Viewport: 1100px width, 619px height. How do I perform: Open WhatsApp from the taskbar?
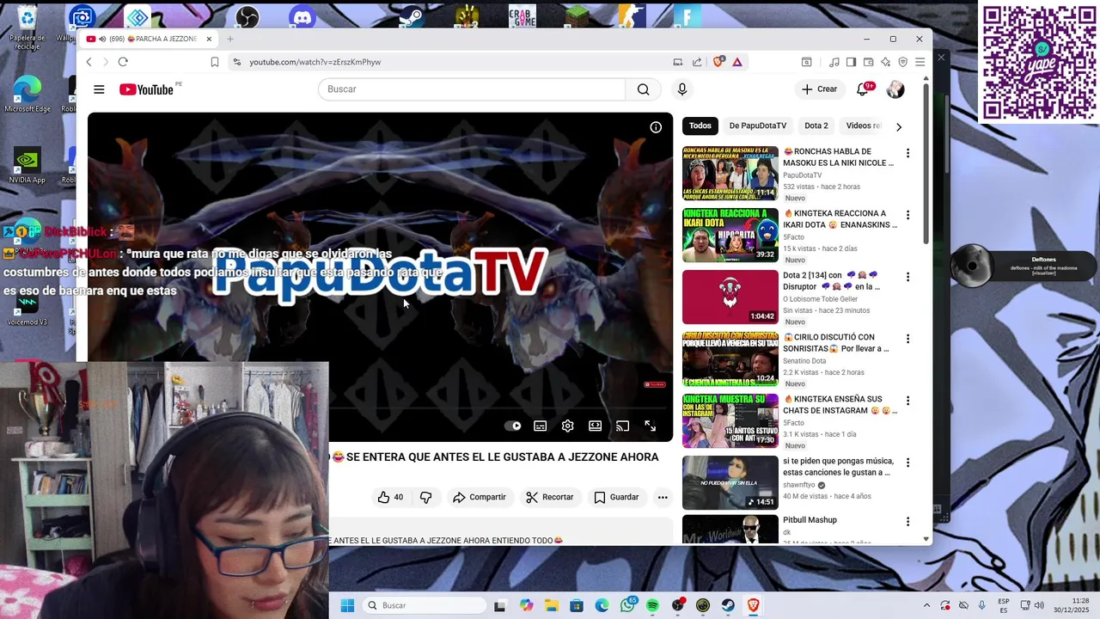(628, 605)
